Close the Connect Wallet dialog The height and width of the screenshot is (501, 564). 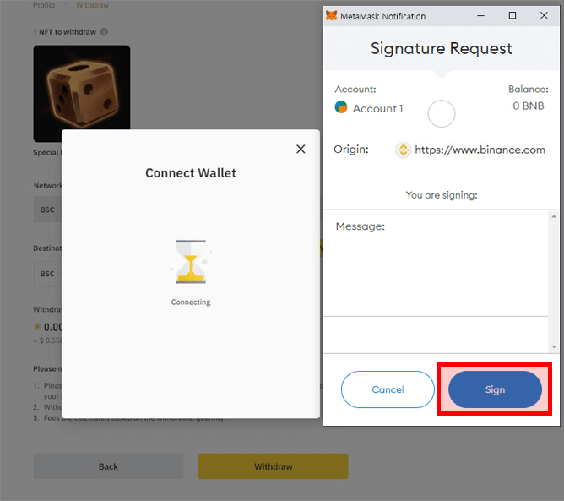301,149
